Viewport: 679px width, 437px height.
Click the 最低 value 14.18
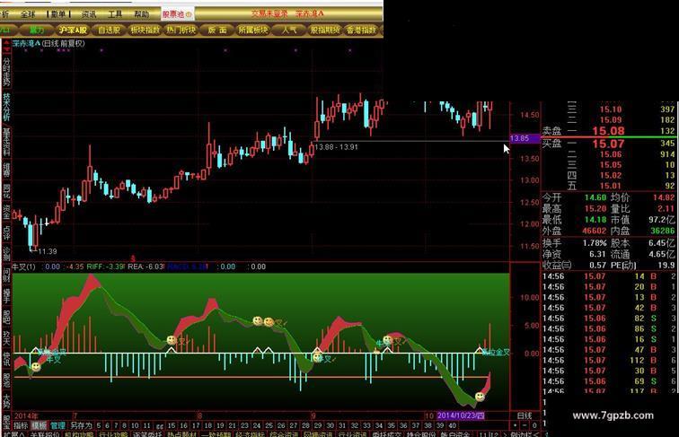(595, 220)
